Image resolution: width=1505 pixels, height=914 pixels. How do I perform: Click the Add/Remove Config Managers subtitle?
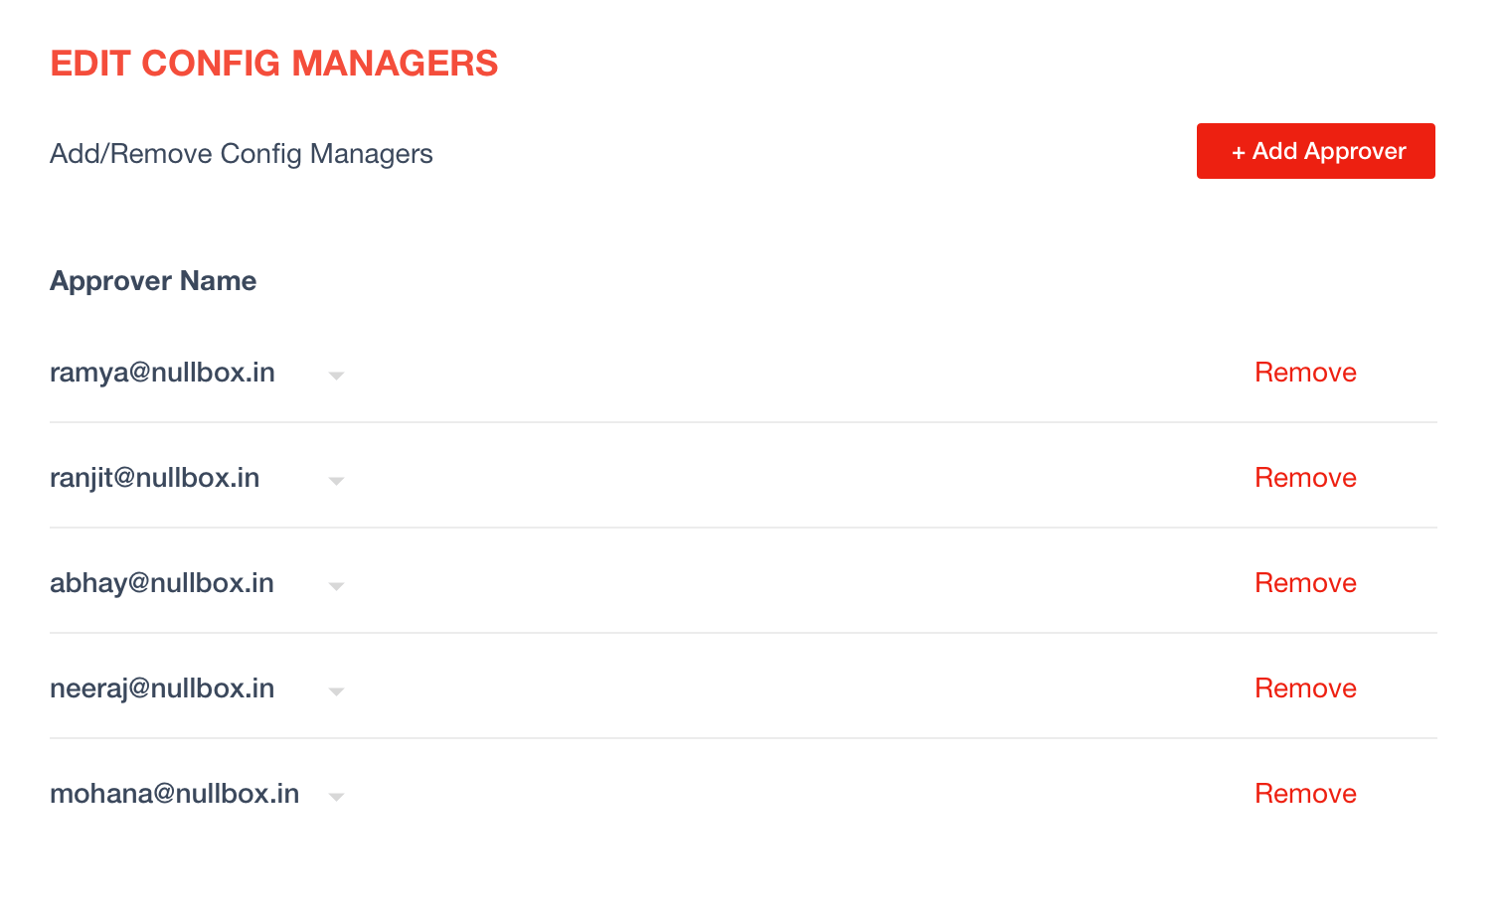pyautogui.click(x=242, y=154)
